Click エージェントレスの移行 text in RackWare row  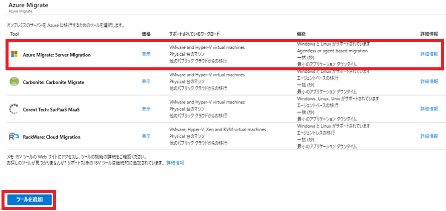tap(316, 133)
